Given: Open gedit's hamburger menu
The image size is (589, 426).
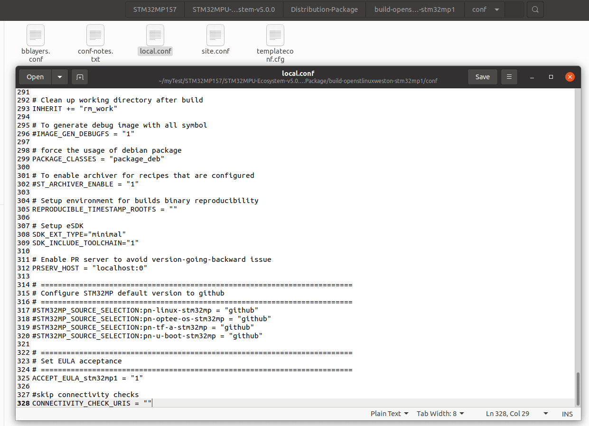Looking at the screenshot, I should (x=509, y=76).
